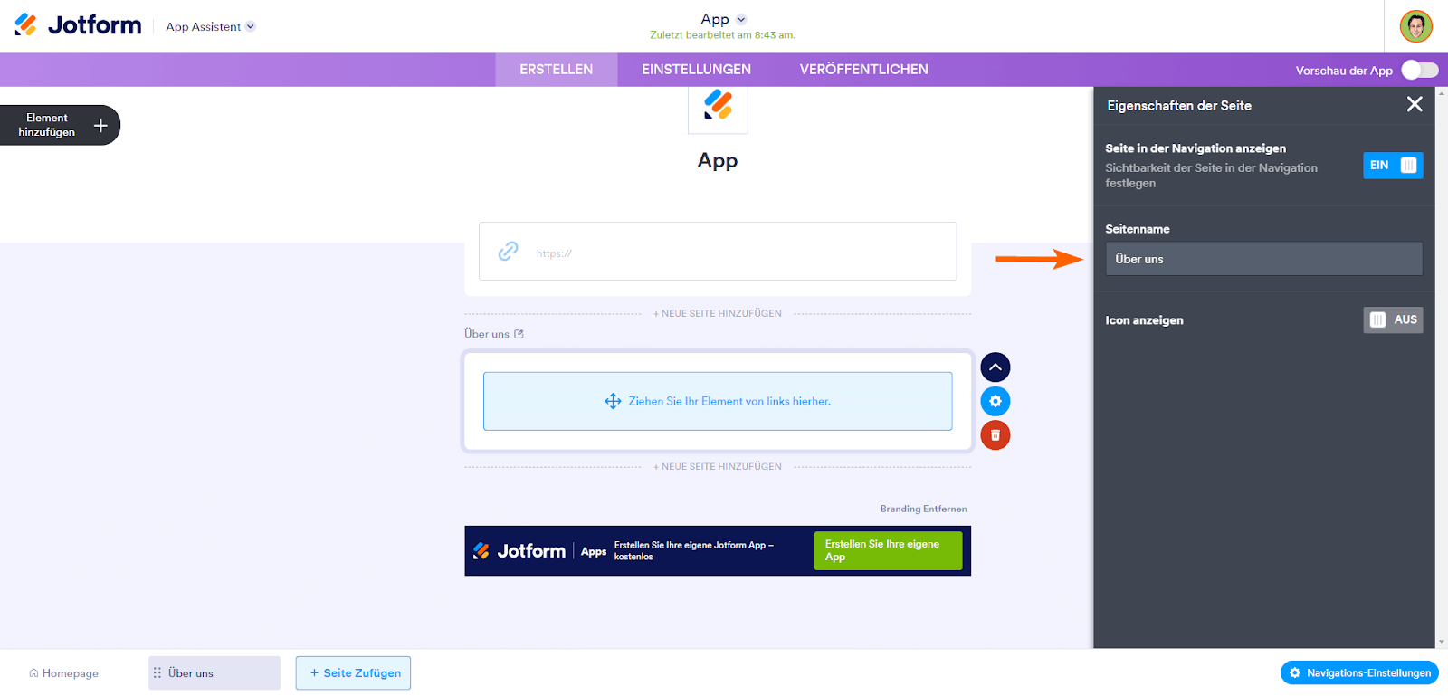This screenshot has width=1448, height=696.
Task: Toggle Vorschau der App switch
Action: pos(1419,71)
